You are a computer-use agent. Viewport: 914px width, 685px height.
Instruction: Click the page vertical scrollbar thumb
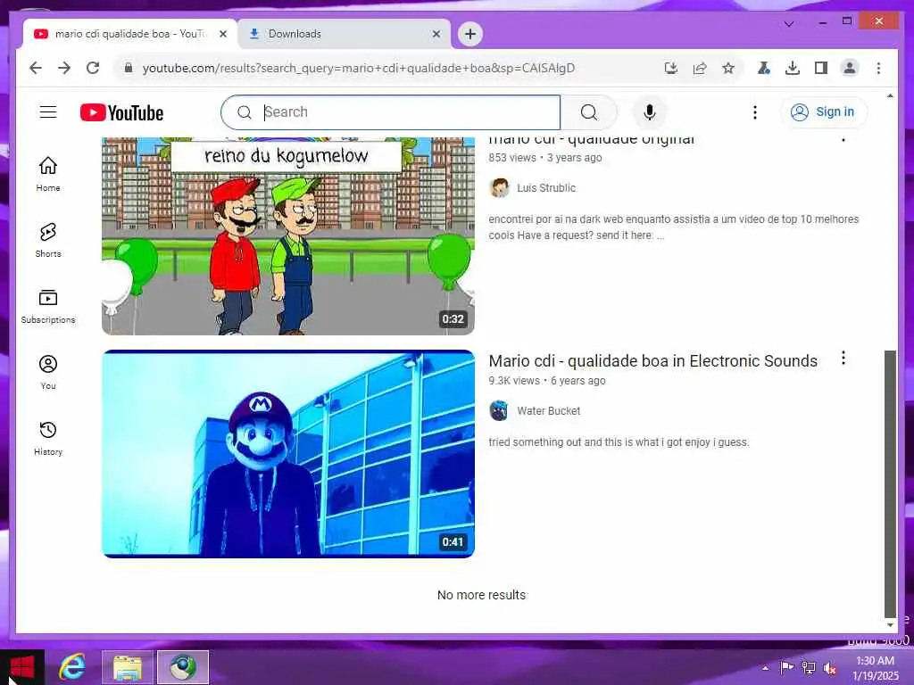[x=890, y=483]
